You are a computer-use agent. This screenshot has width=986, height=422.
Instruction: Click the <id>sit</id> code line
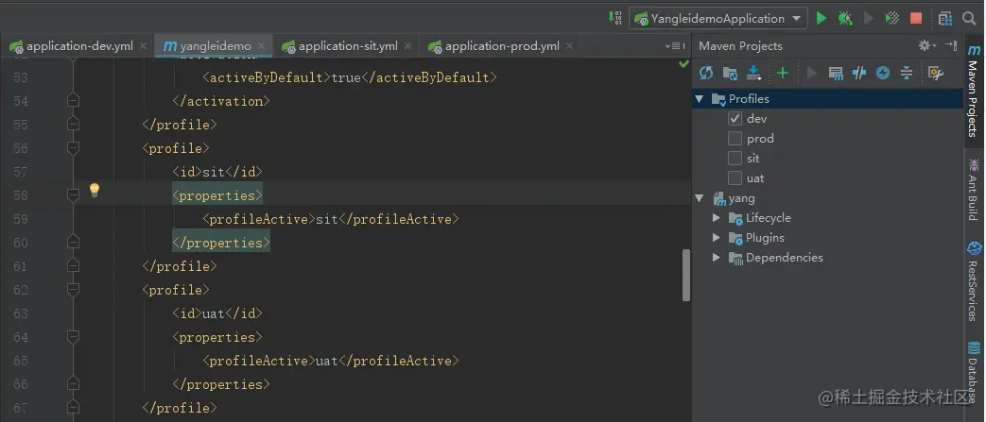[x=216, y=172]
